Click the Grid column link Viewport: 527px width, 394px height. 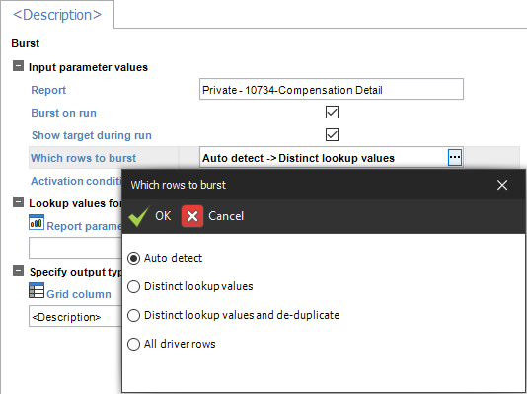pyautogui.click(x=79, y=294)
